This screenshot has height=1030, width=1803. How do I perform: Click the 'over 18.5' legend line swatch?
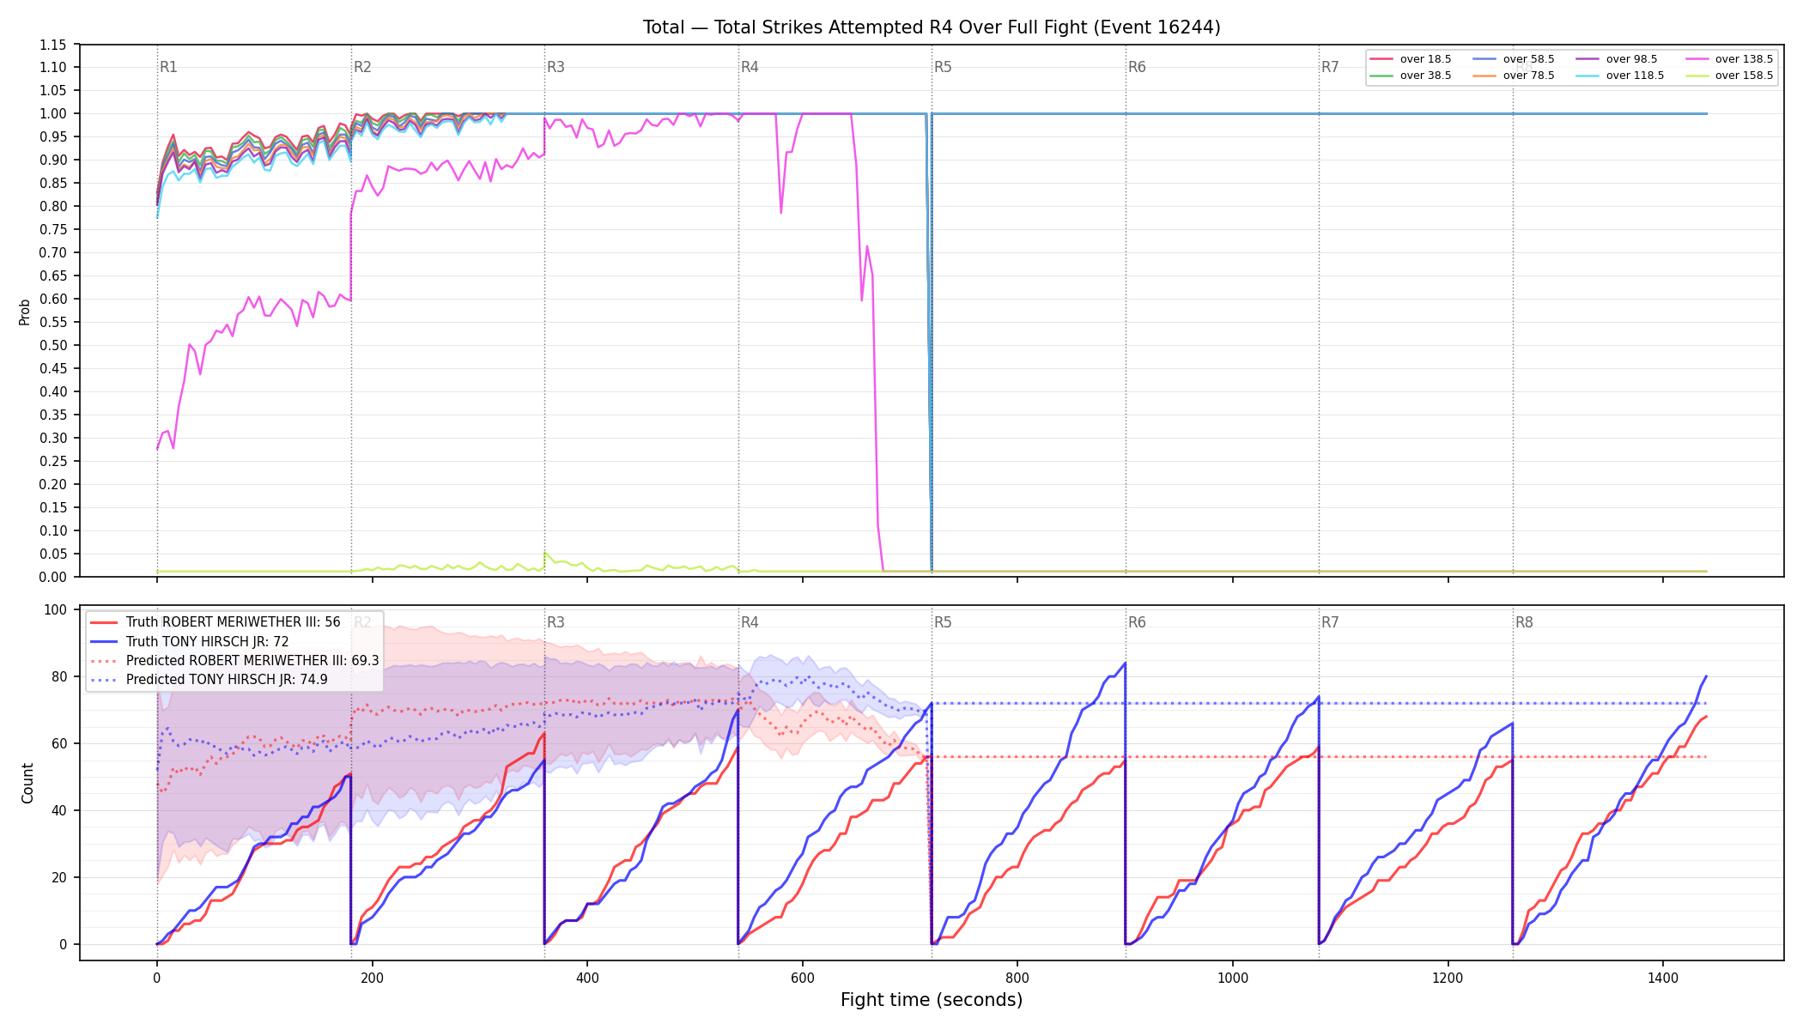coord(1381,59)
